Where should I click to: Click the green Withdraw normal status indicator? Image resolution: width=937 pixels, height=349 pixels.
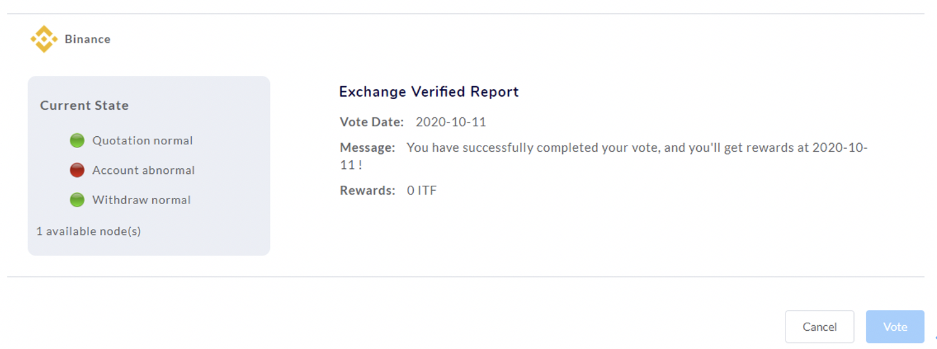pyautogui.click(x=77, y=200)
